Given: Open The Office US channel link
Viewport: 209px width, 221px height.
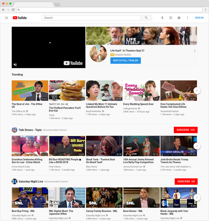Looking at the screenshot, I should click(x=18, y=111).
